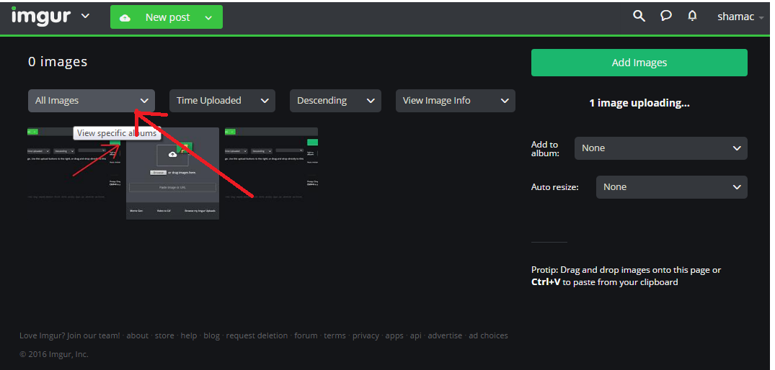Screen dimensions: 775x370
Task: Open the forum footer link
Action: click(306, 335)
